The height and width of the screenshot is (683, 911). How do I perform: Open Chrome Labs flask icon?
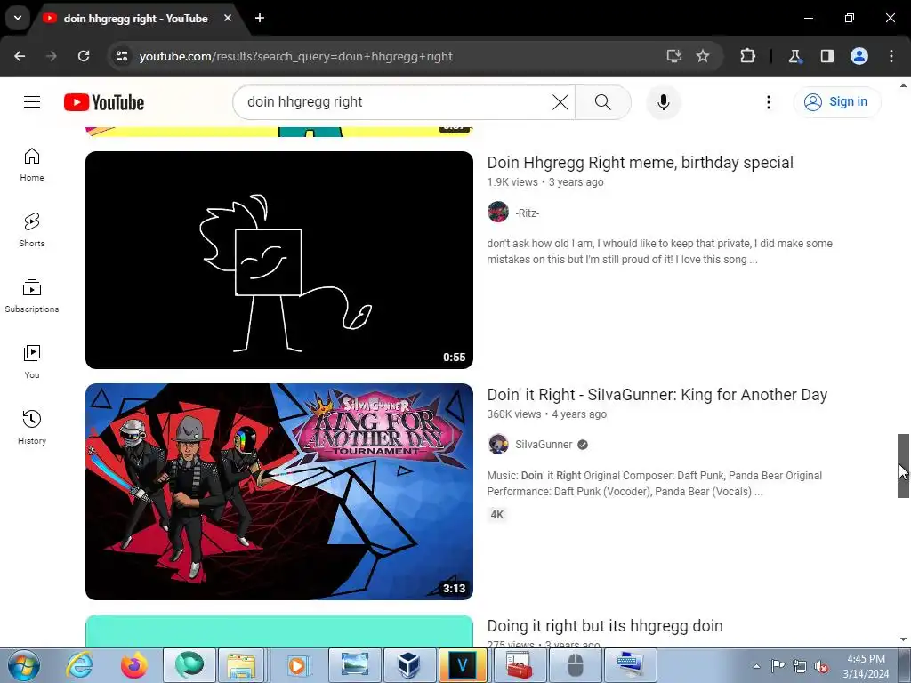coord(794,56)
